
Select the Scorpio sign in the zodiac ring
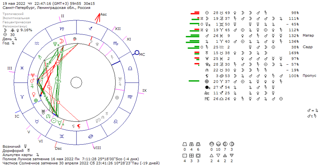[116, 43]
